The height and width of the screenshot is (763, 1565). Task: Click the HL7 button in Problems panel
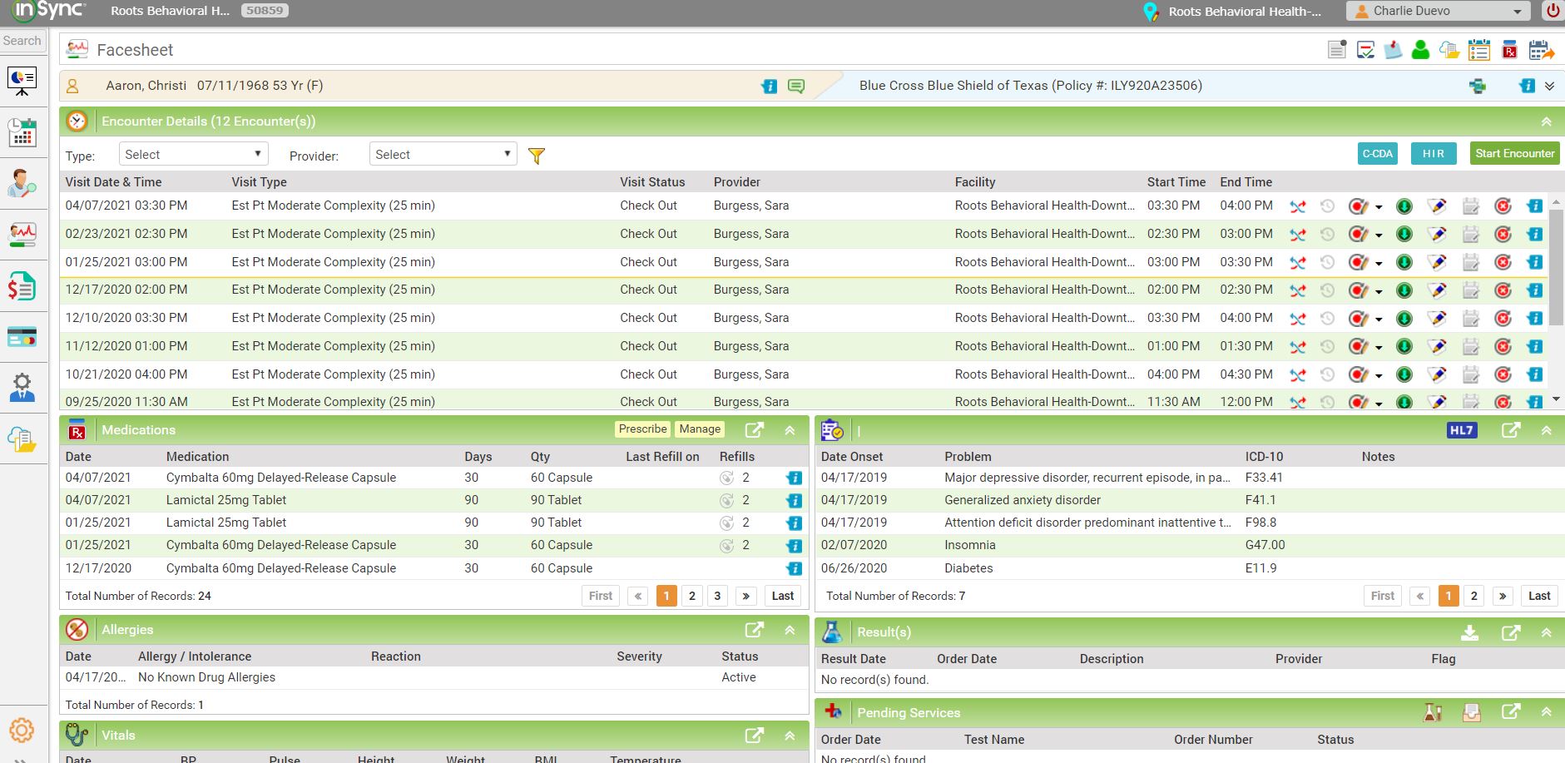[1462, 430]
